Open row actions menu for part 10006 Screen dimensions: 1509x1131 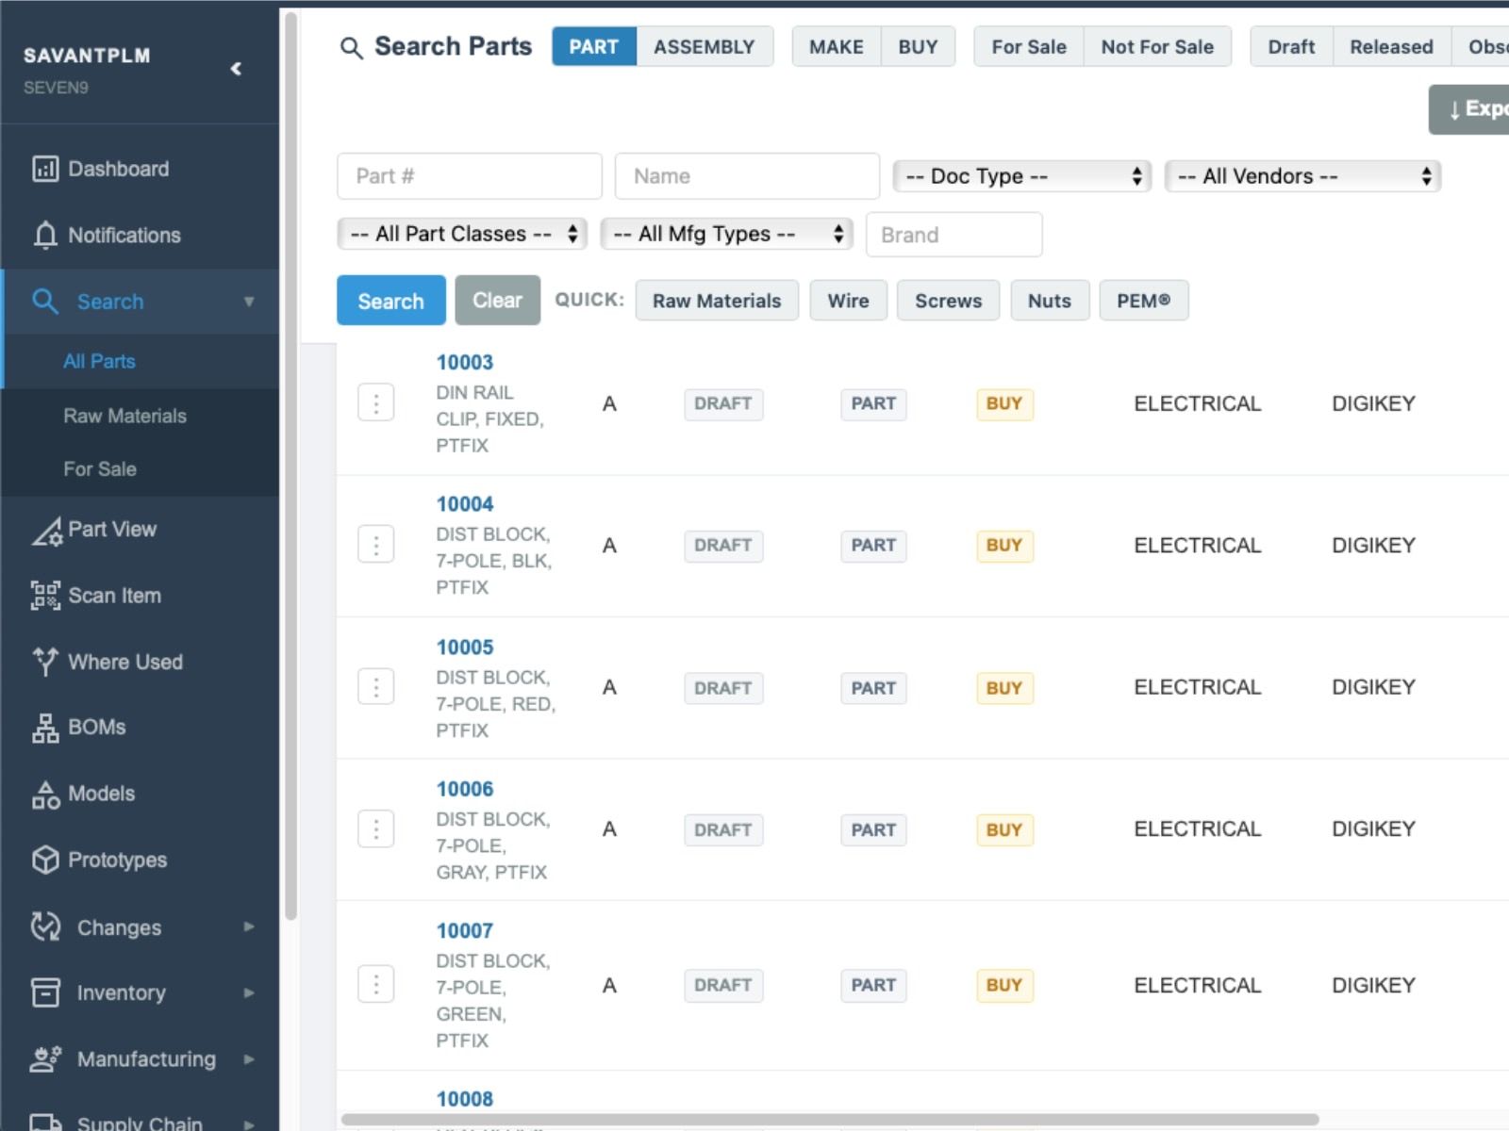pyautogui.click(x=376, y=829)
